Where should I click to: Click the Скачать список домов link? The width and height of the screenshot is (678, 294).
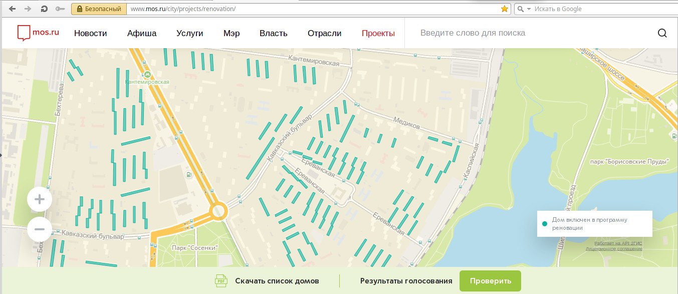277,281
